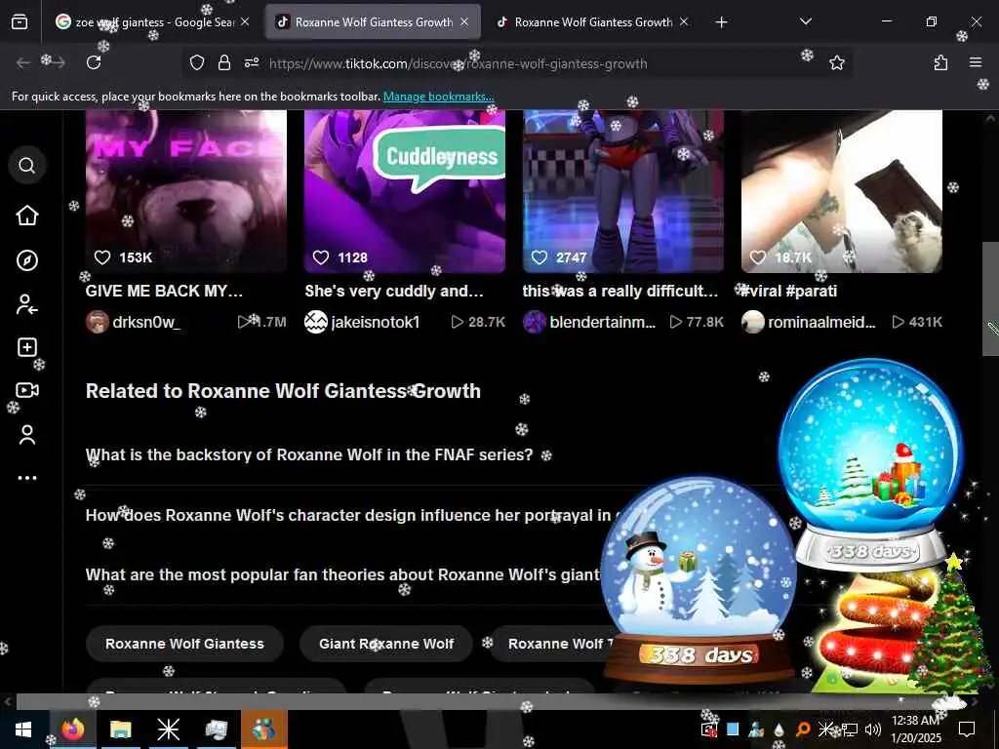
Task: Bookmark this page with the star icon
Action: tap(836, 62)
